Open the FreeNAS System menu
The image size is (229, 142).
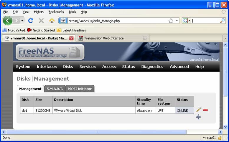[23, 67]
